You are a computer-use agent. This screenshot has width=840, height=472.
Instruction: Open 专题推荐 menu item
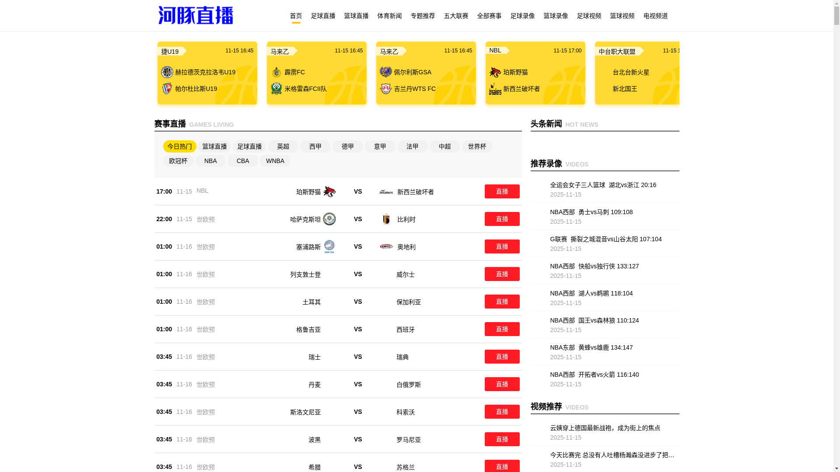click(x=423, y=16)
